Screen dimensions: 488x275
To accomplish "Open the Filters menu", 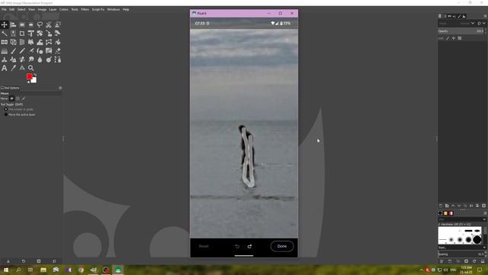I will tap(85, 10).
